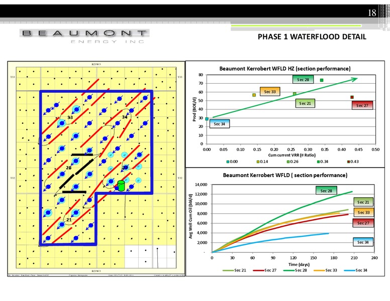Click the PHASE 1 WATERFLOOD DETAIL heading
This screenshot has width=390, height=301.
(x=312, y=37)
